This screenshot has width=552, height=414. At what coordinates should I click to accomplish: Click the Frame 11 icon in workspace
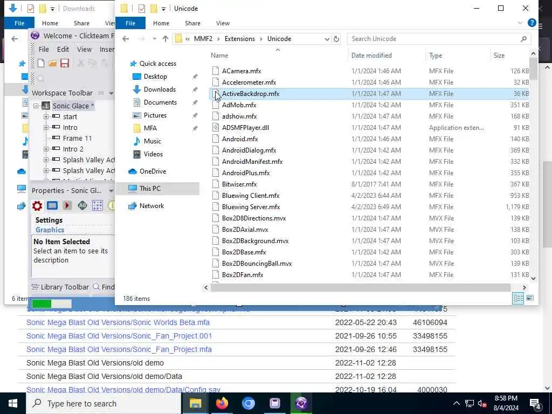[56, 137]
